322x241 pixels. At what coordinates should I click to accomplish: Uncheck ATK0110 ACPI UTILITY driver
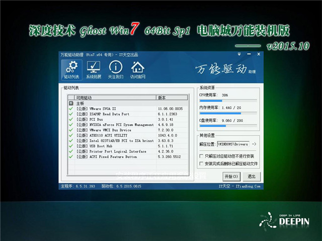click(71, 135)
